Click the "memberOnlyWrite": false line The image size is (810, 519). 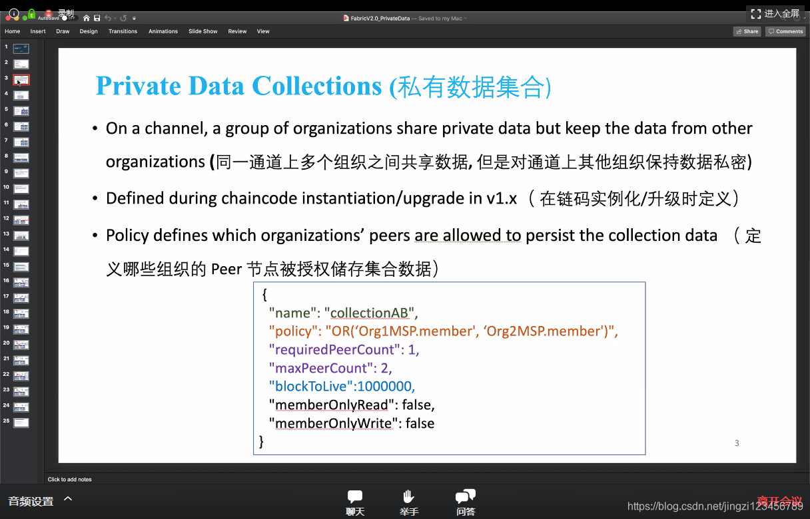(x=351, y=423)
